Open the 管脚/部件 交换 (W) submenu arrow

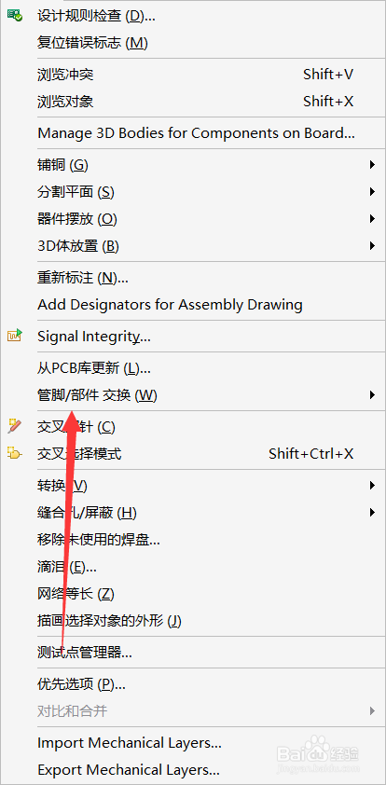[x=372, y=395]
